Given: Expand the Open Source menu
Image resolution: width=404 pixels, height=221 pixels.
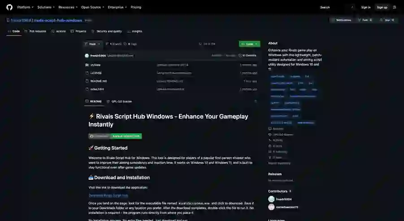Looking at the screenshot, I should pyautogui.click(x=92, y=7).
